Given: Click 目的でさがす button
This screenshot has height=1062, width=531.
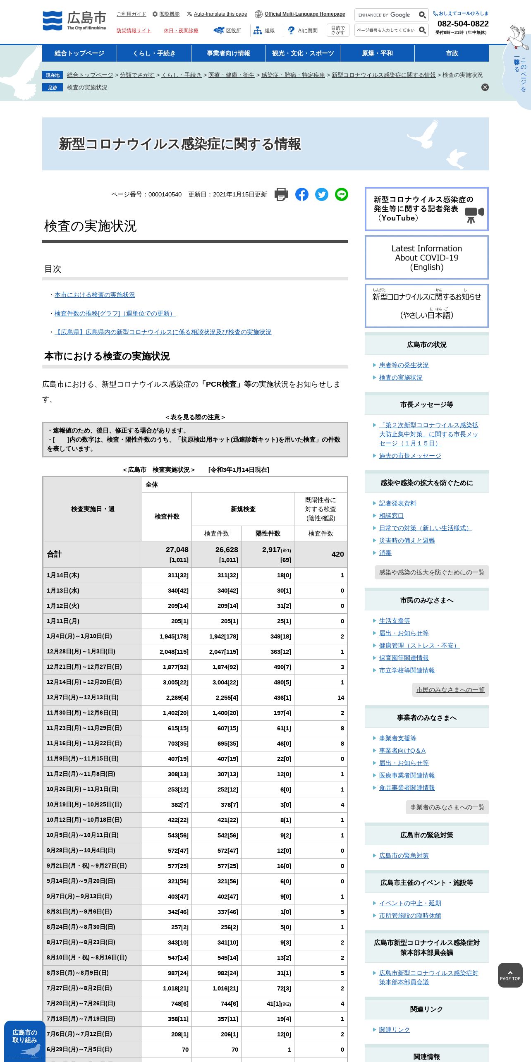Looking at the screenshot, I should pos(338,30).
